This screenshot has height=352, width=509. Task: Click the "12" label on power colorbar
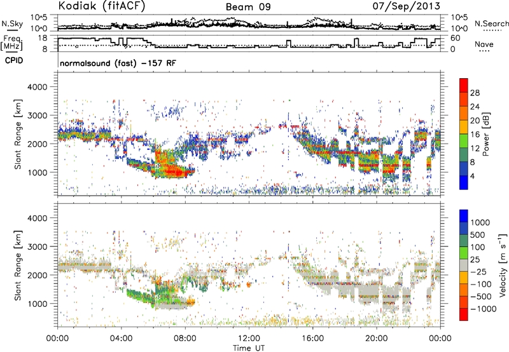(x=475, y=149)
